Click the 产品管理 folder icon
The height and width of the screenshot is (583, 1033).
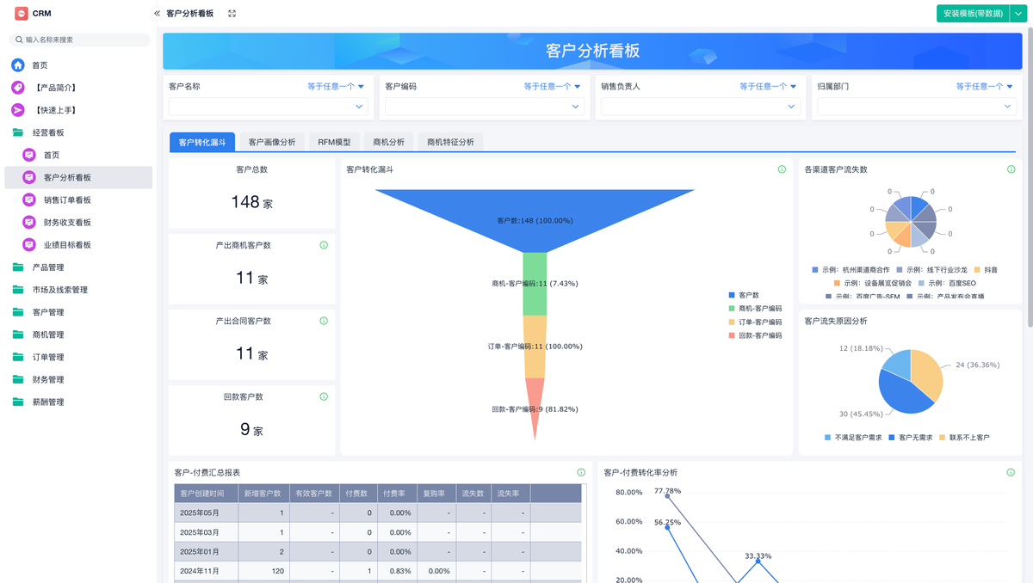coord(18,267)
